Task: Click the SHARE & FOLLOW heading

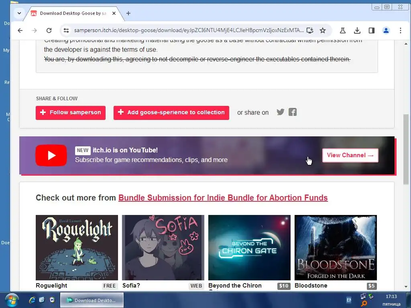Action: point(57,99)
